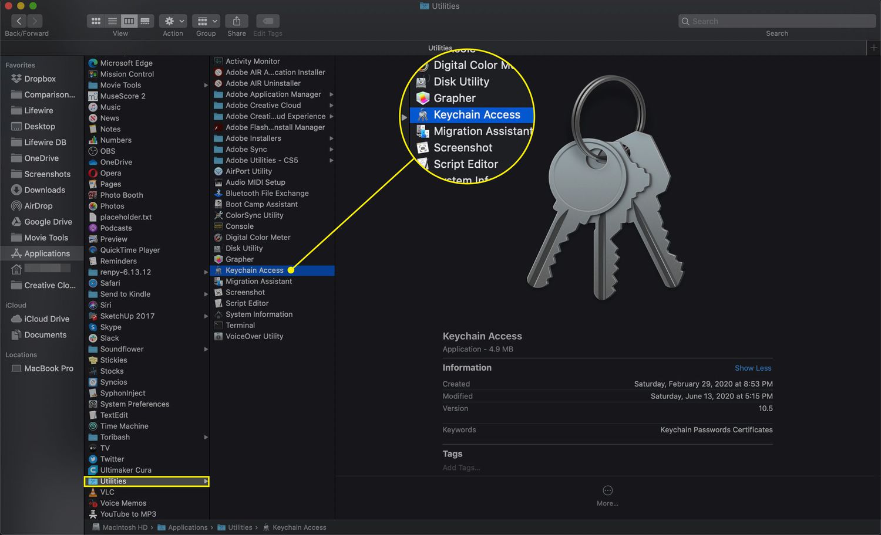Open Google Drive in the sidebar
The width and height of the screenshot is (881, 535).
pyautogui.click(x=48, y=222)
